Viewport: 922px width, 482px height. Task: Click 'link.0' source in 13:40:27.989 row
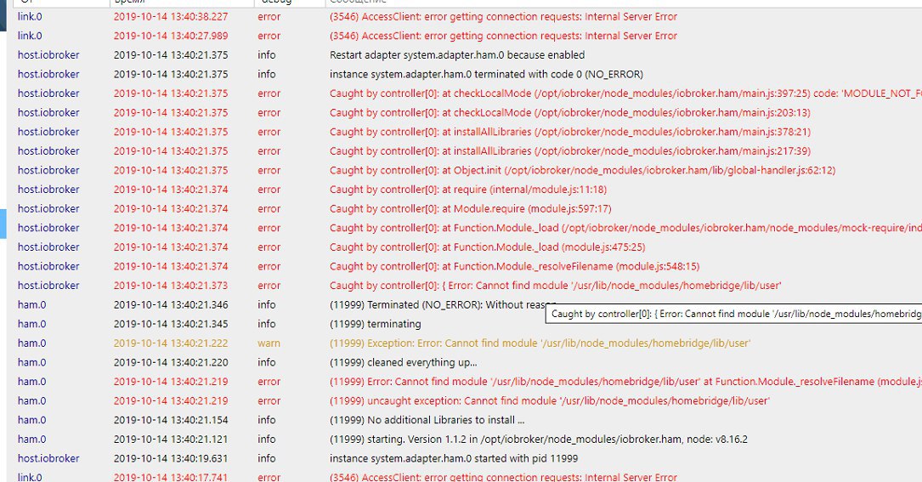pos(30,36)
